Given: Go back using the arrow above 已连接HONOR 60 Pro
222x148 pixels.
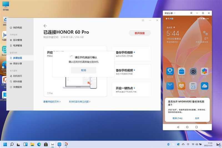Looking at the screenshot, I should [x=45, y=26].
